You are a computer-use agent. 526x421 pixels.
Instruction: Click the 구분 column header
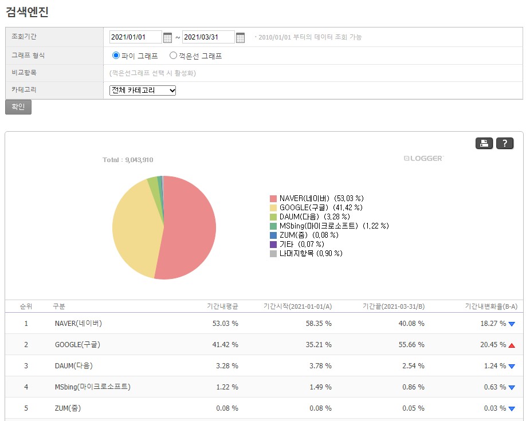pyautogui.click(x=59, y=306)
